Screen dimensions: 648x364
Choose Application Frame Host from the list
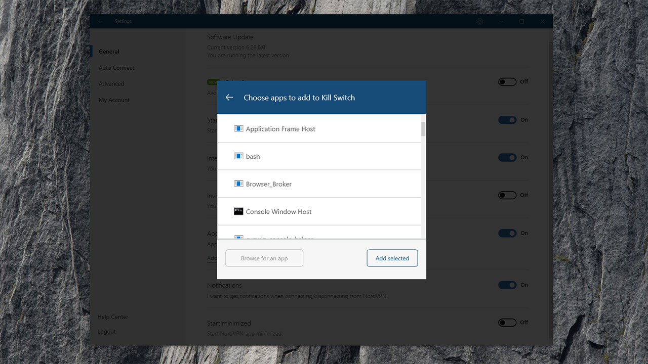click(319, 129)
